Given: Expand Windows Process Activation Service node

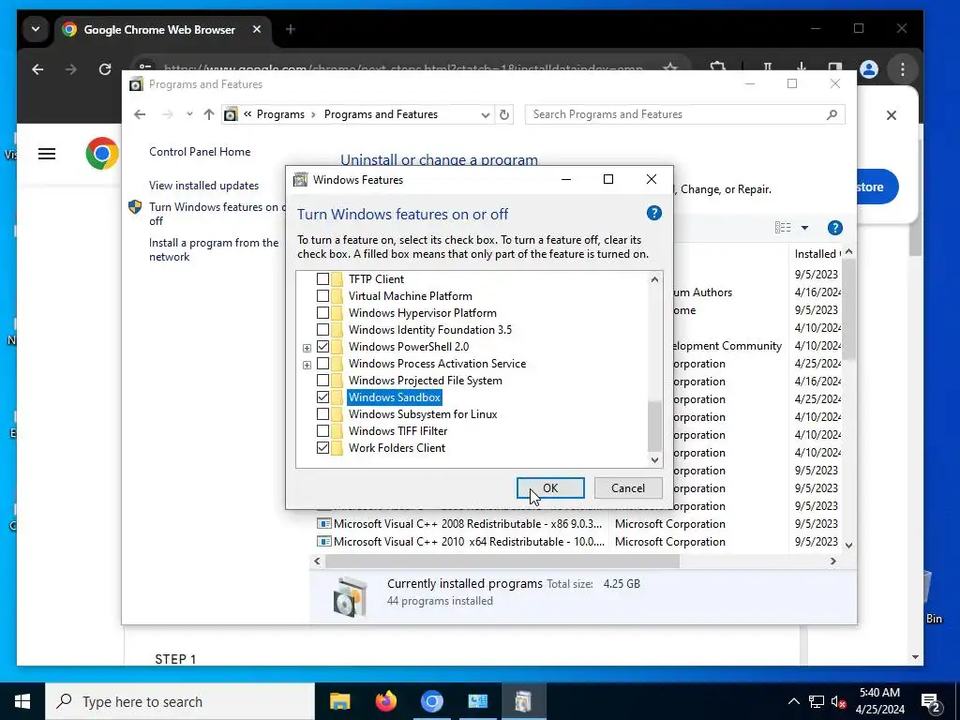Looking at the screenshot, I should point(307,365).
